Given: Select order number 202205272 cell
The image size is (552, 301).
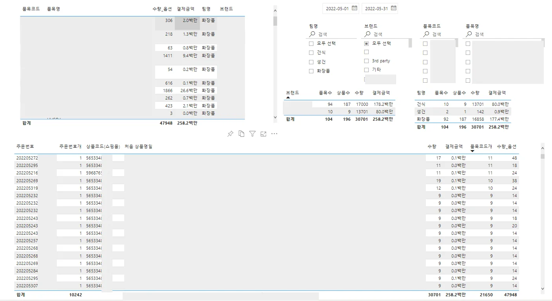Looking at the screenshot, I should point(27,158).
